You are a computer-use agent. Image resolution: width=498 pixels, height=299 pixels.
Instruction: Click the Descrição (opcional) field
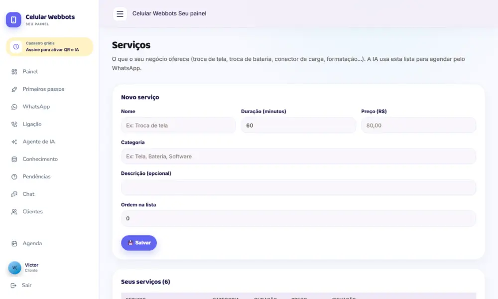click(x=298, y=187)
